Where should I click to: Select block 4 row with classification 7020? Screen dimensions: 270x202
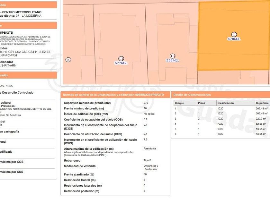tap(221, 124)
